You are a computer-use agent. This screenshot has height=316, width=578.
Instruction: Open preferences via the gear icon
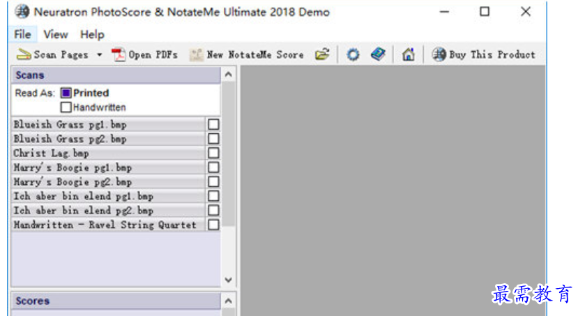coord(353,54)
